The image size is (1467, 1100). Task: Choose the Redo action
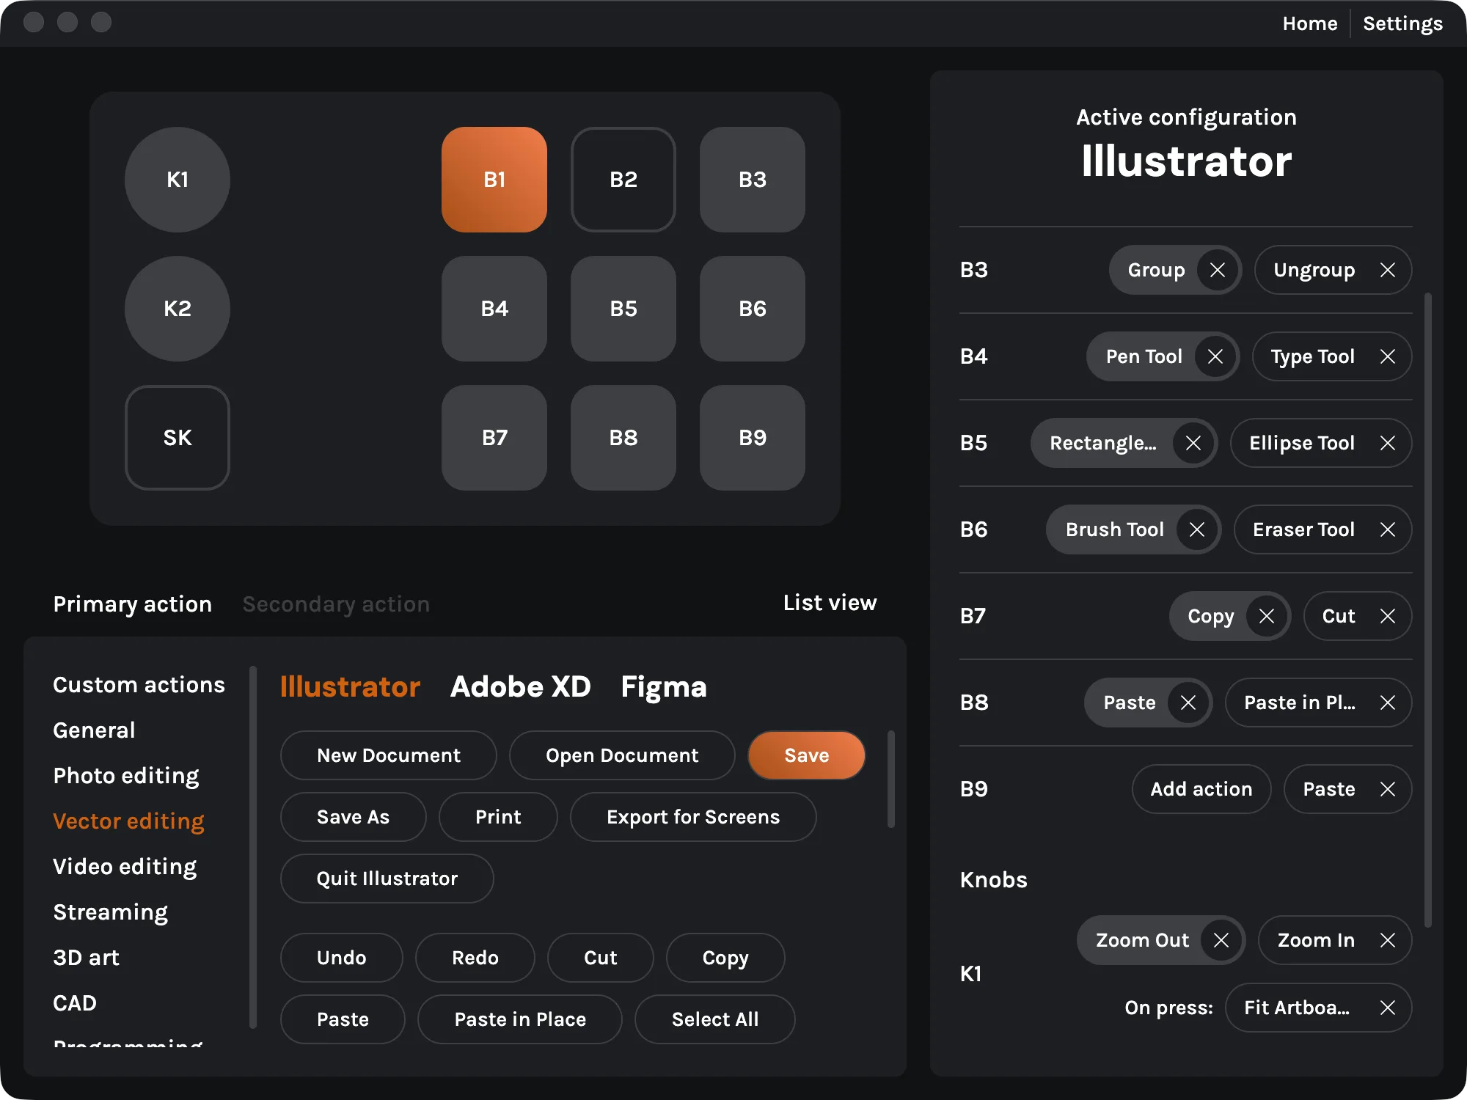pyautogui.click(x=475, y=958)
